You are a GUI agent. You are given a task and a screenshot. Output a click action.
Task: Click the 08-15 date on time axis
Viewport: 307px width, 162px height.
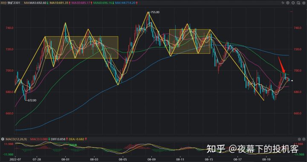pos(209,159)
